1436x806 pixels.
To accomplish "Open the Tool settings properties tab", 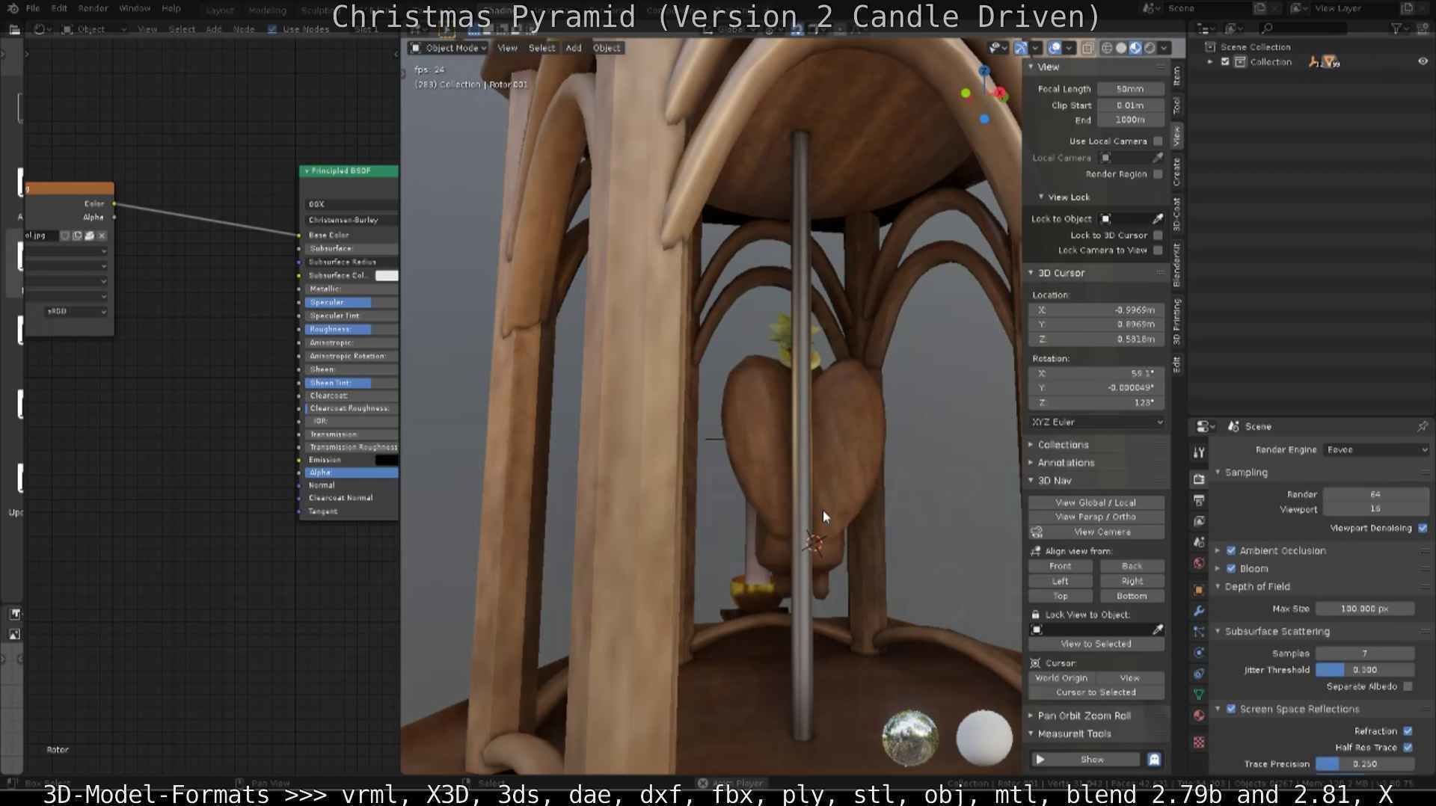I will 1199,452.
